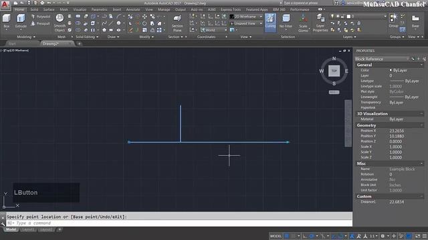Click the Customization menu icon in status bar
The image size is (428, 240).
tap(425, 236)
